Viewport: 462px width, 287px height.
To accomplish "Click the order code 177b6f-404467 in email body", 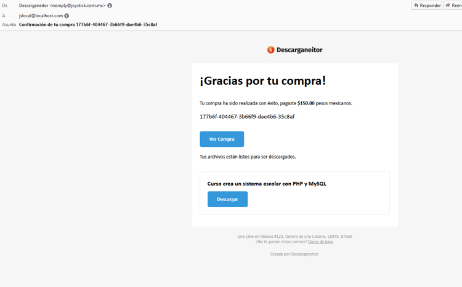I will pyautogui.click(x=247, y=117).
